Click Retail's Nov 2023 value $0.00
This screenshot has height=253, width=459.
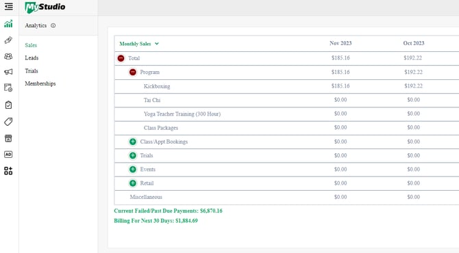click(x=340, y=183)
